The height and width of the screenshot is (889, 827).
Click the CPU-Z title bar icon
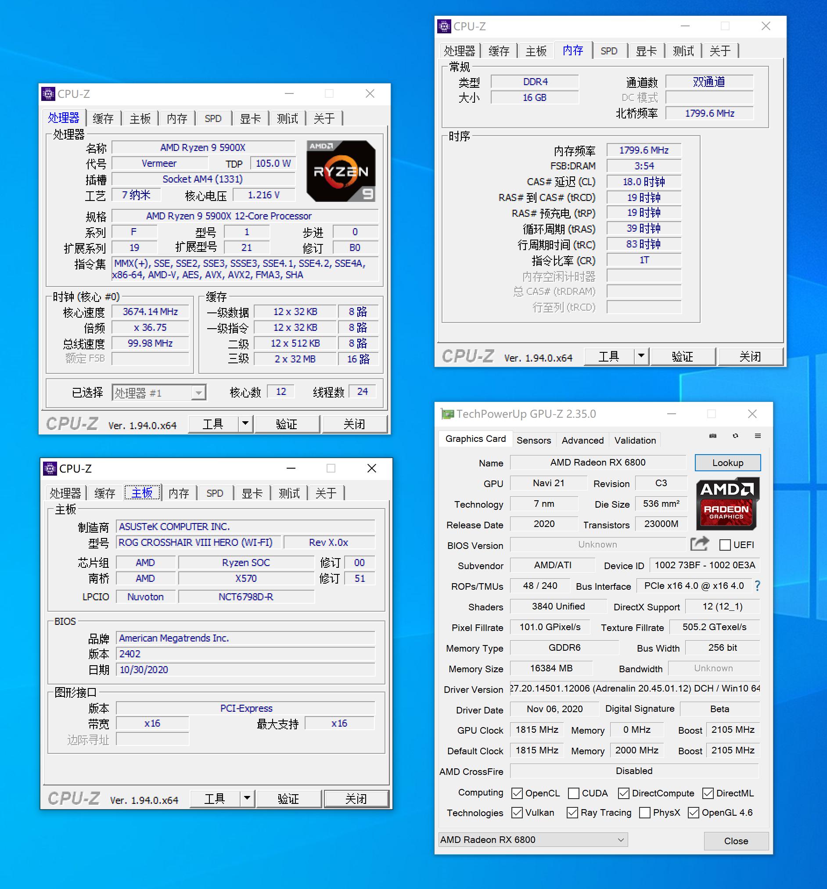48,94
